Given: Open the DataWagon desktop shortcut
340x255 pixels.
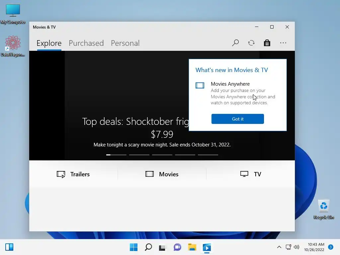Looking at the screenshot, I should click(13, 46).
